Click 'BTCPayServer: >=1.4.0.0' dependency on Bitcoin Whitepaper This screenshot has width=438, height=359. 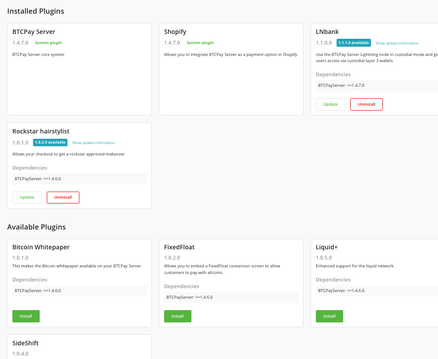click(x=37, y=291)
